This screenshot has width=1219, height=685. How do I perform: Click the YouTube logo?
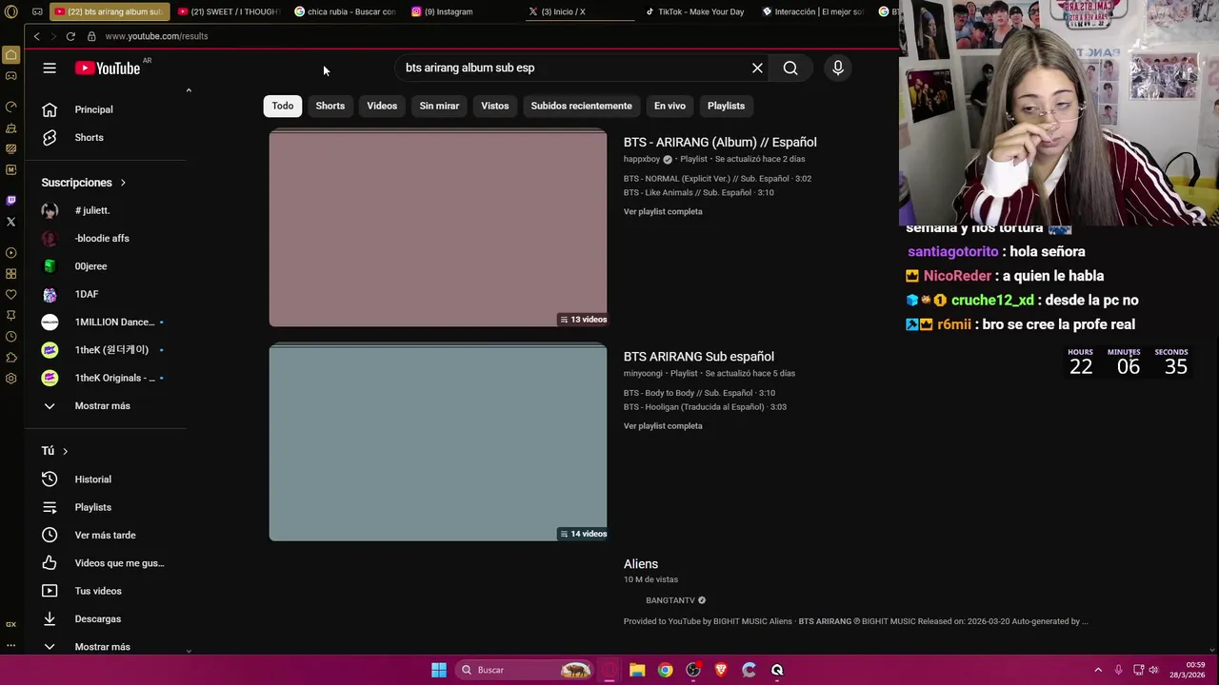(109, 68)
